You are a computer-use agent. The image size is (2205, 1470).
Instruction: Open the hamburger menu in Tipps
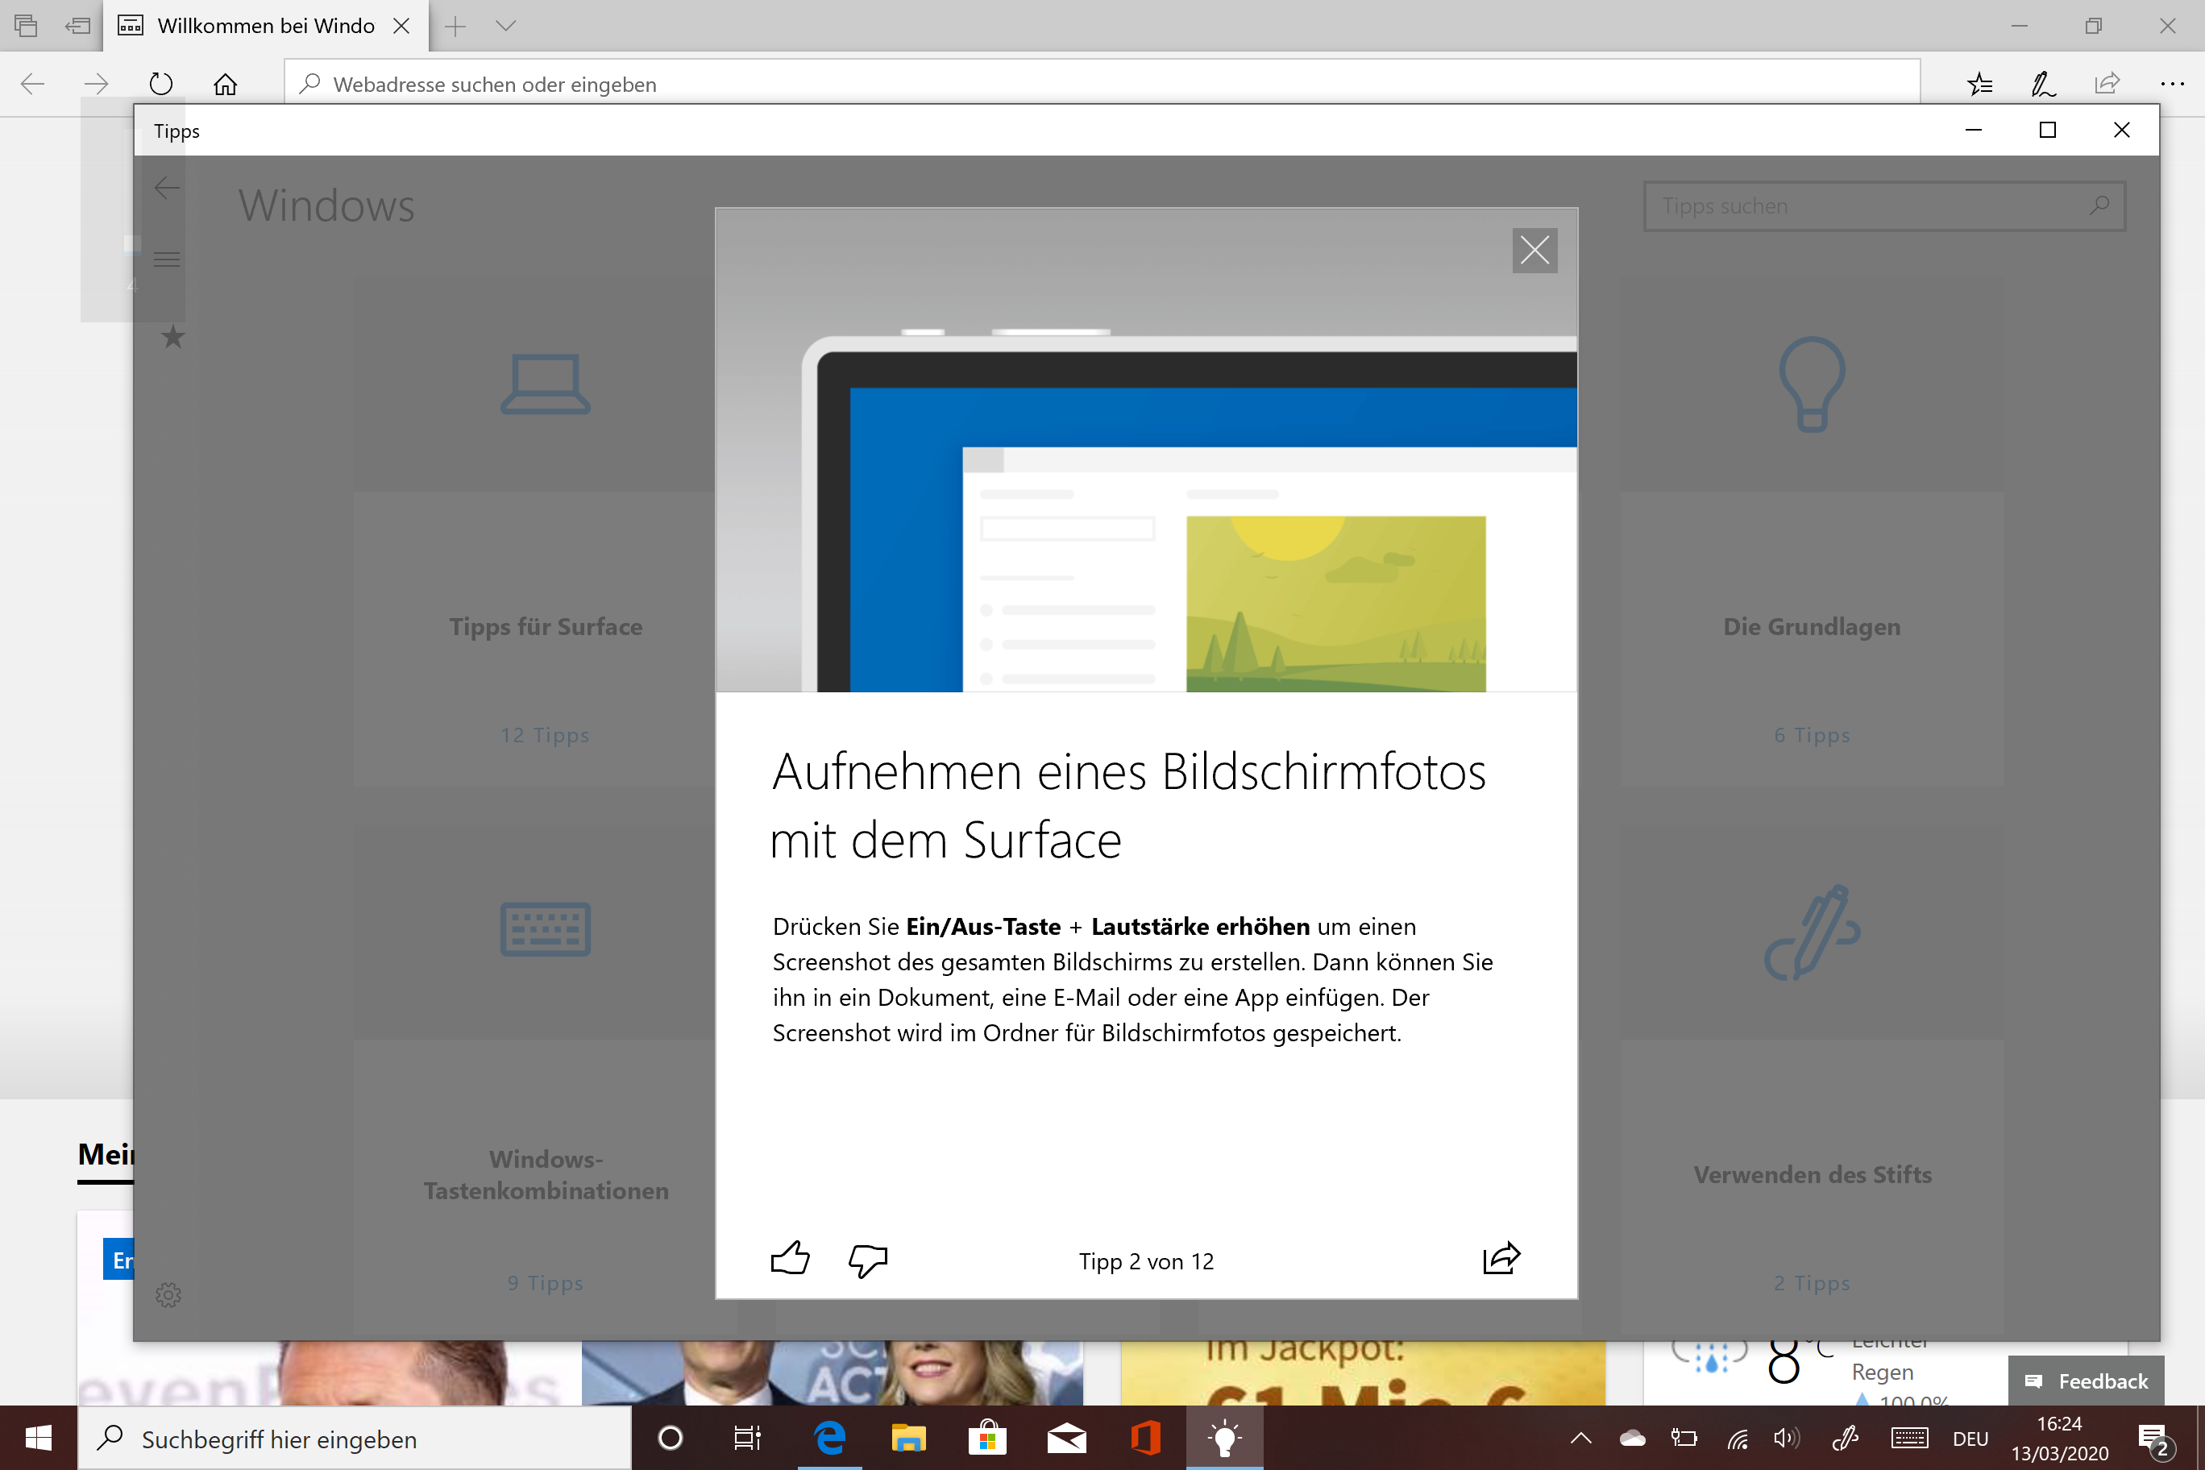[167, 260]
